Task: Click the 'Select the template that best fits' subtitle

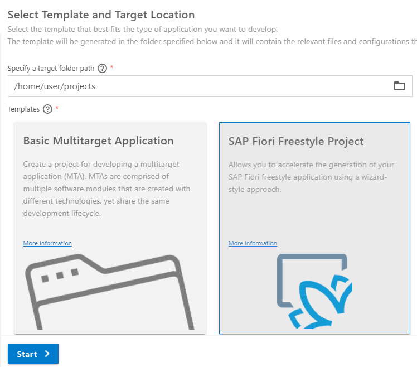Action: tap(143, 29)
